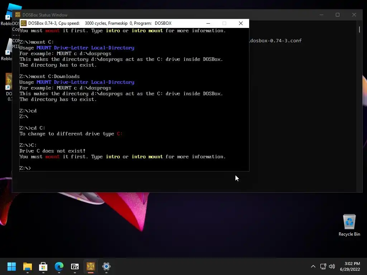This screenshot has width=367, height=275.
Task: Click the Z:\> command prompt line
Action: (x=25, y=168)
